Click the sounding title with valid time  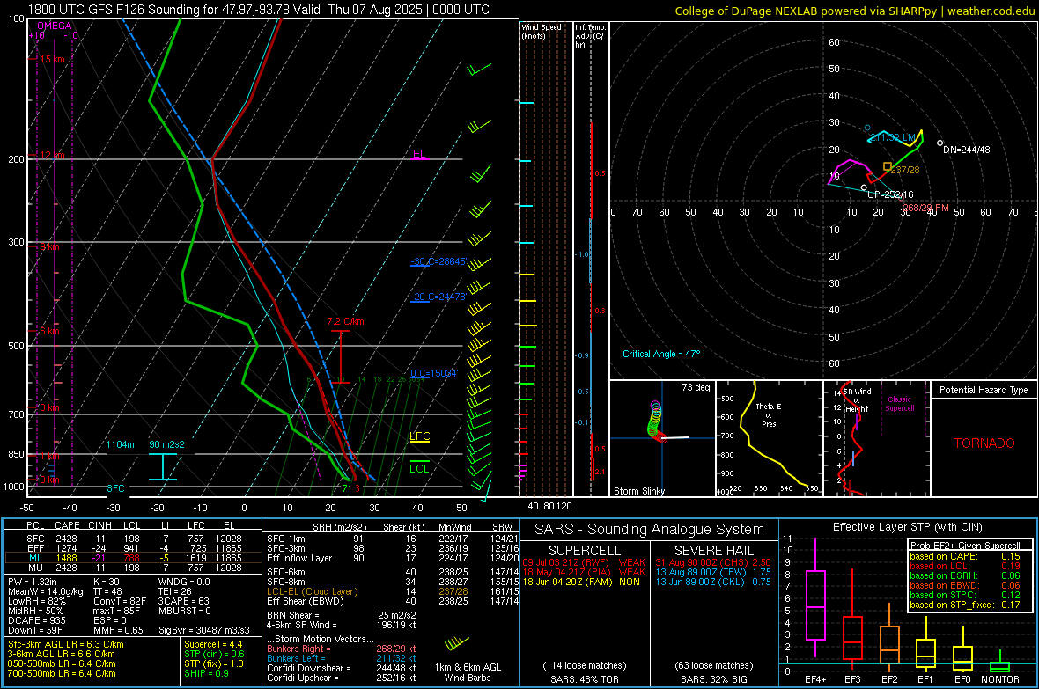[x=258, y=10]
